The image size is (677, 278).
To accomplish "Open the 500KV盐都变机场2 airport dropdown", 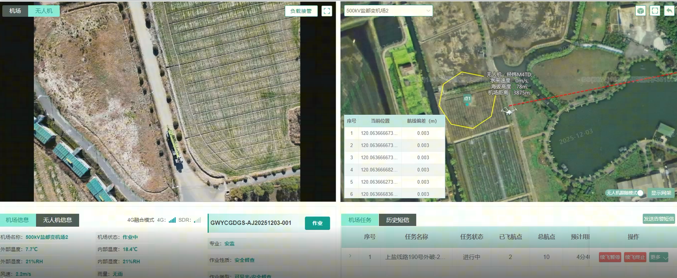I will click(x=388, y=11).
